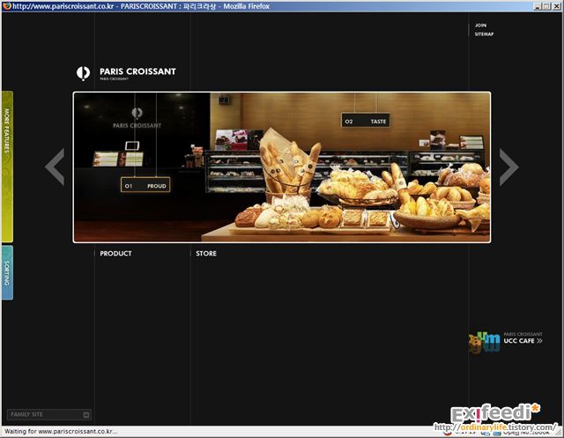Minimize the Firefox window
Screen dimensions: 564x438
tap(538, 6)
